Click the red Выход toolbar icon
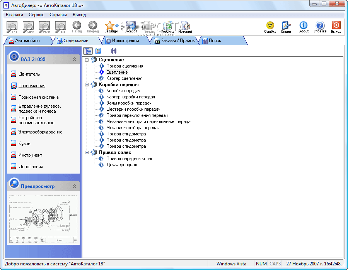The height and width of the screenshot is (270, 348). click(x=336, y=27)
